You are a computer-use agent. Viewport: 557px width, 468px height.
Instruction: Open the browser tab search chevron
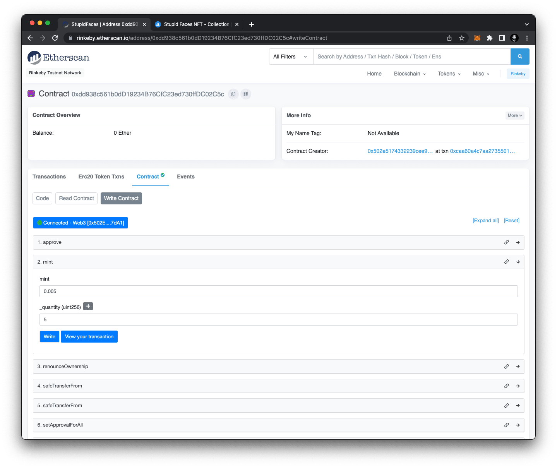click(526, 24)
